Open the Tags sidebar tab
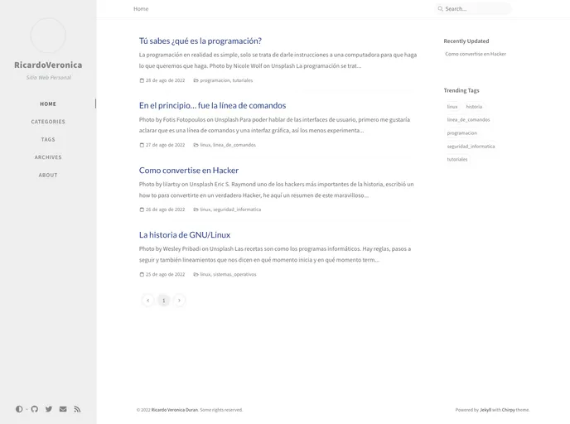This screenshot has width=570, height=424. point(48,139)
